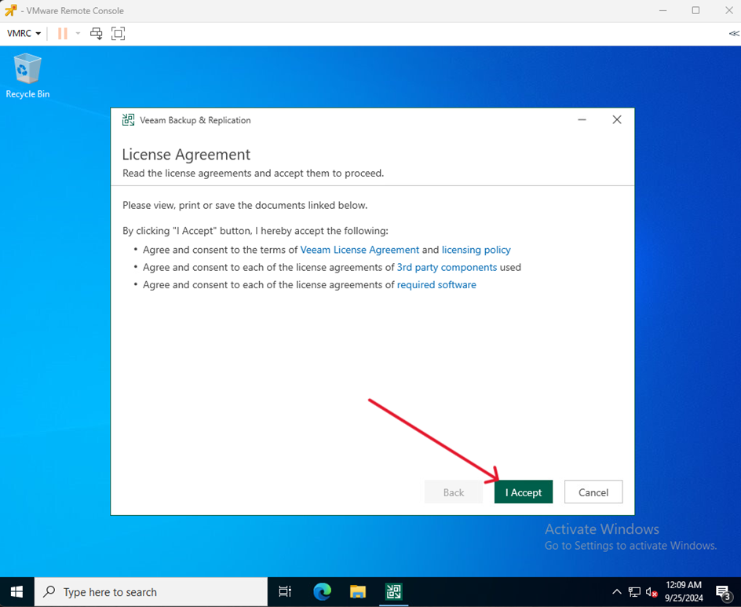Screen dimensions: 741x607
Task: Open the VMRC dropdown menu
Action: 24,34
